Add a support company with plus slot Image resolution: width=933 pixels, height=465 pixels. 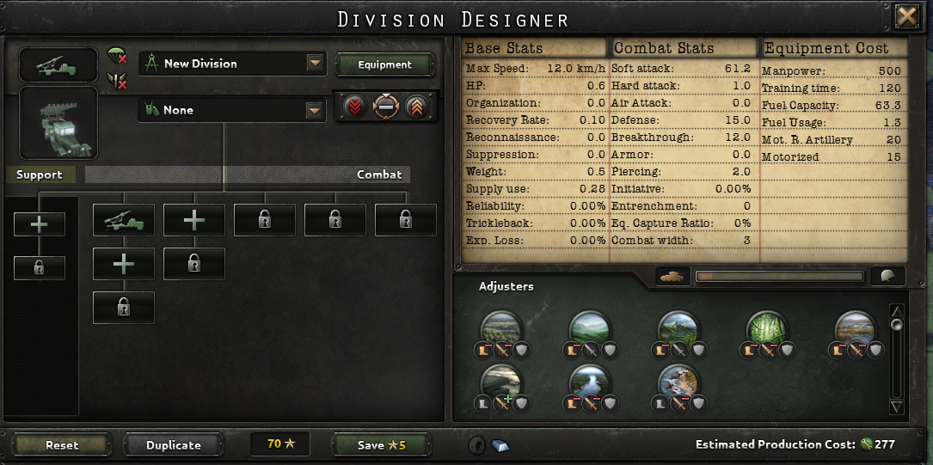point(40,224)
